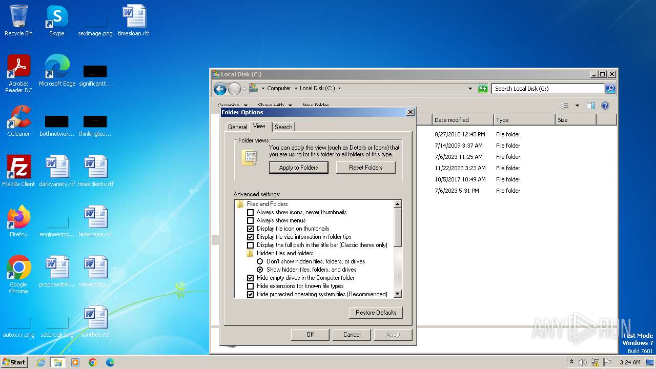Image resolution: width=656 pixels, height=369 pixels.
Task: Enable Always show icons, never thumbnails
Action: click(x=251, y=212)
